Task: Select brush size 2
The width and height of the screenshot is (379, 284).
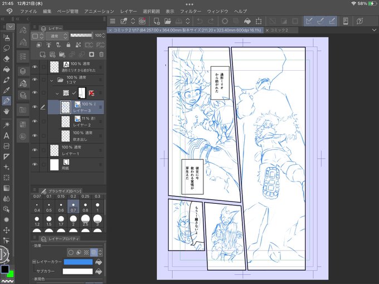Action: (x=73, y=221)
